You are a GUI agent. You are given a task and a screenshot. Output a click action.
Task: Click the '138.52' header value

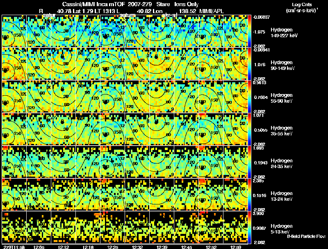pos(187,11)
